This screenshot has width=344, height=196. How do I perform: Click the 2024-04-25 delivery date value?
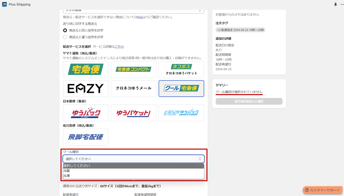coord(224,69)
